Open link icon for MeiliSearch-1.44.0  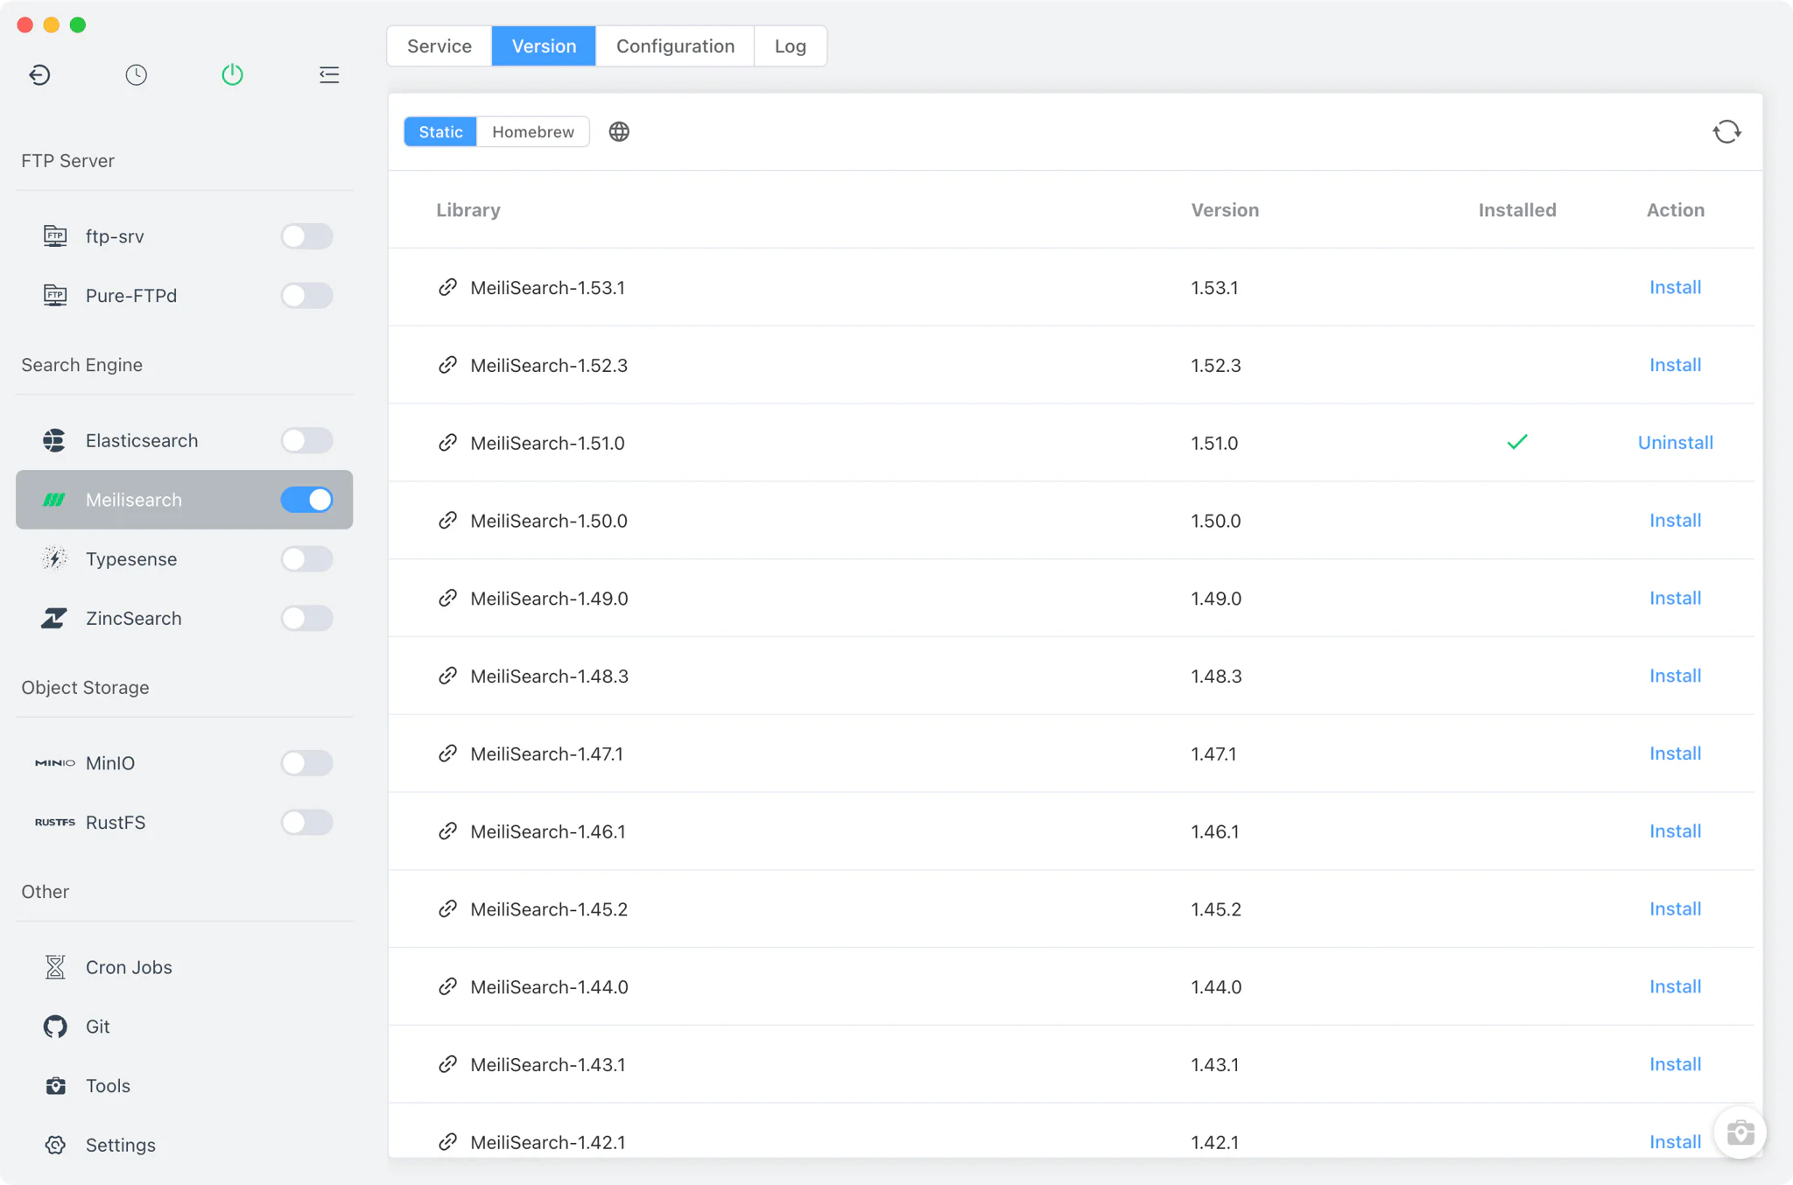pos(447,986)
